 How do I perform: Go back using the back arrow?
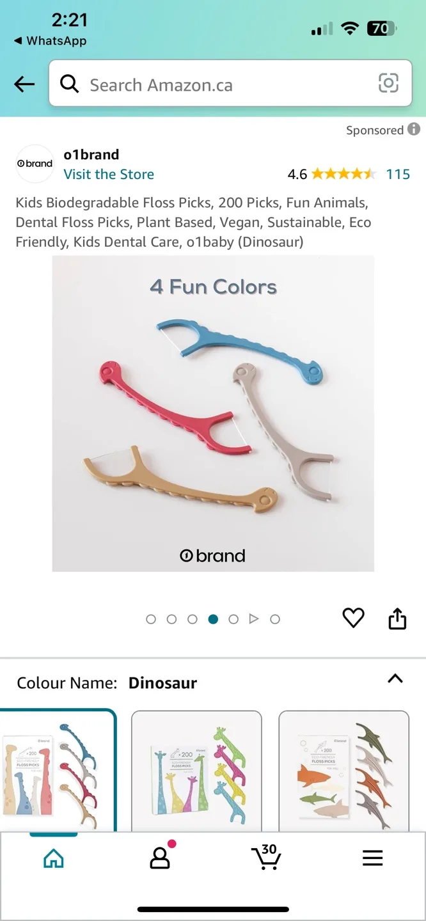pyautogui.click(x=24, y=84)
